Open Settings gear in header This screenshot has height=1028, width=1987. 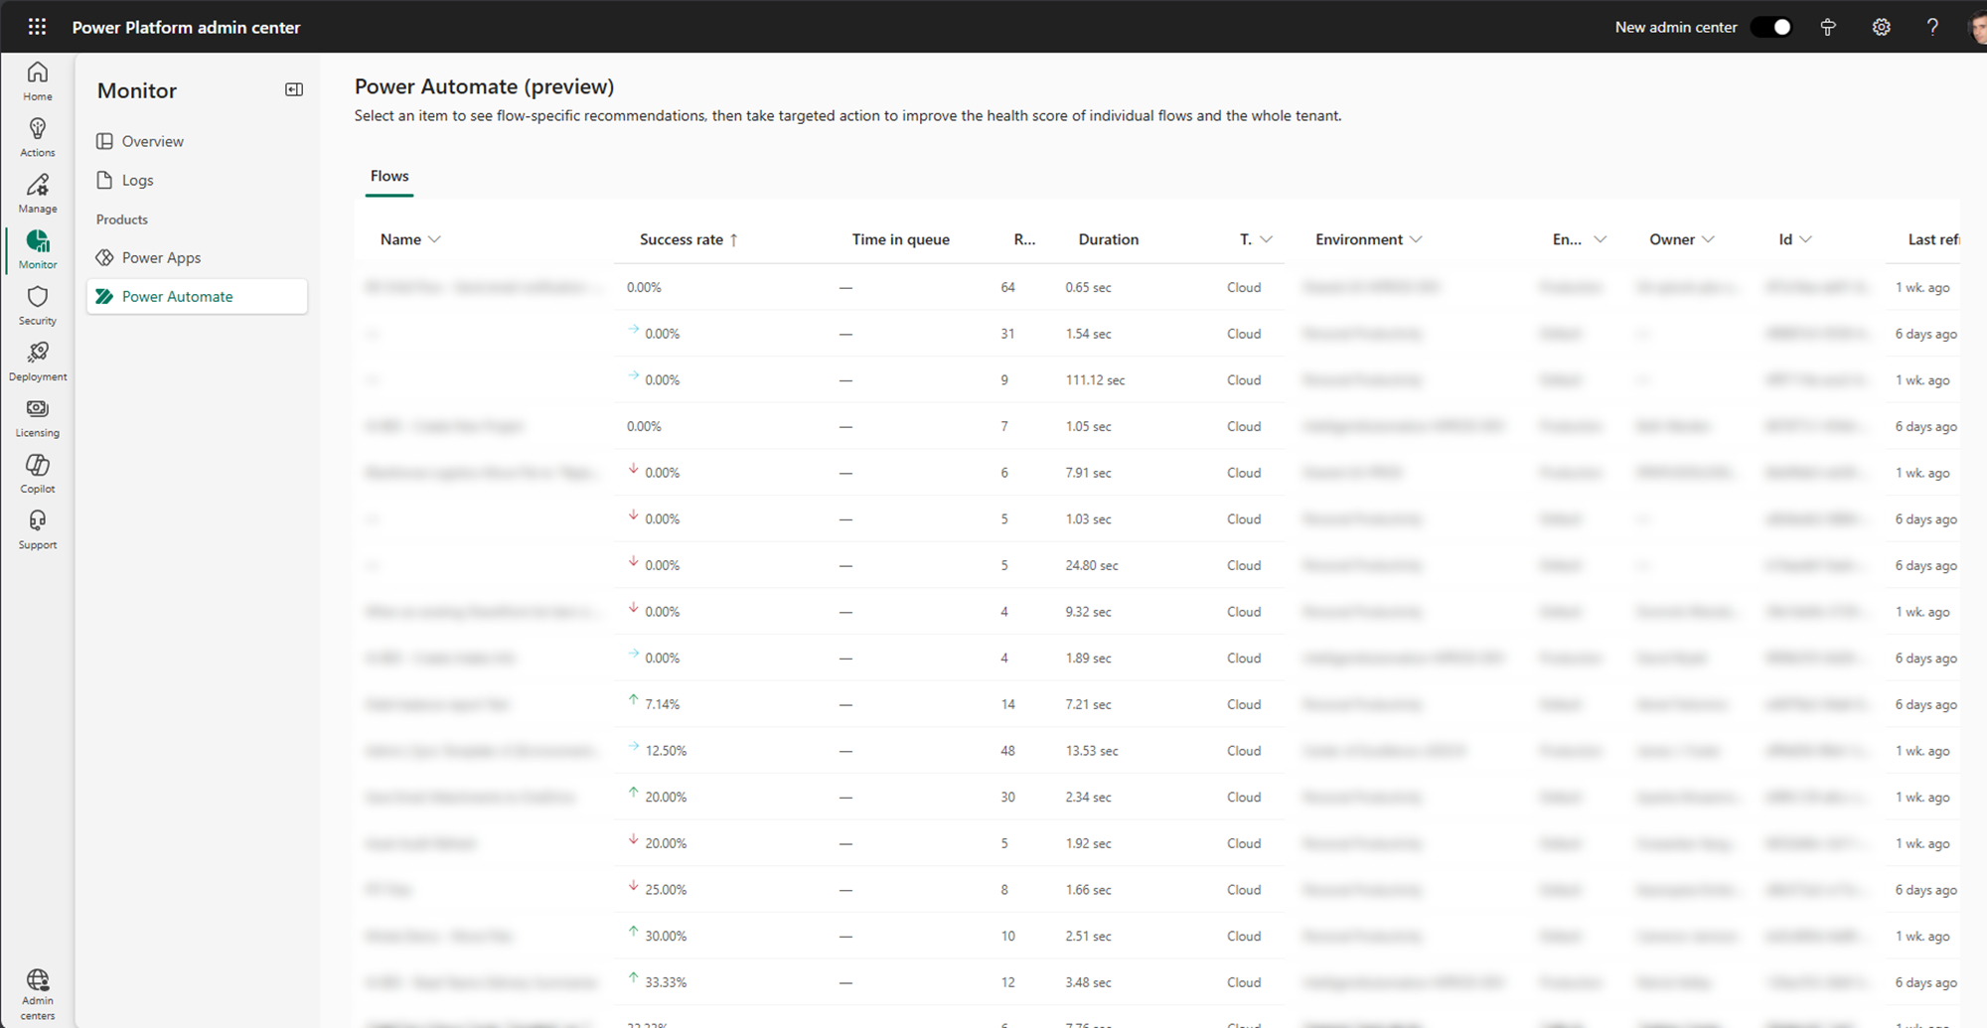(1881, 27)
